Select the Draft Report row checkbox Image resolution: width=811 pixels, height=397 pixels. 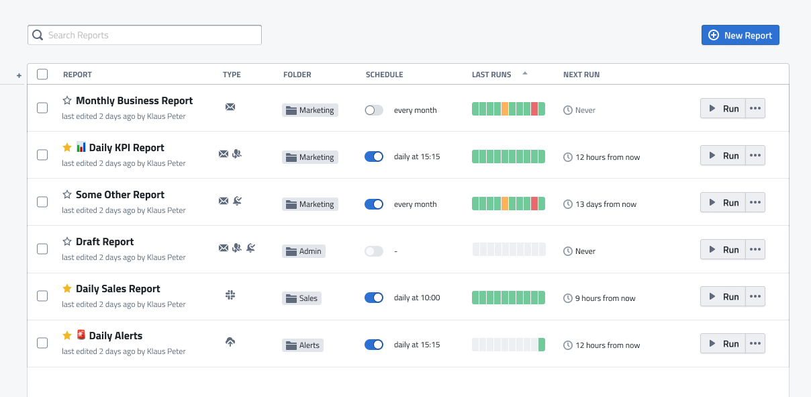pos(42,249)
